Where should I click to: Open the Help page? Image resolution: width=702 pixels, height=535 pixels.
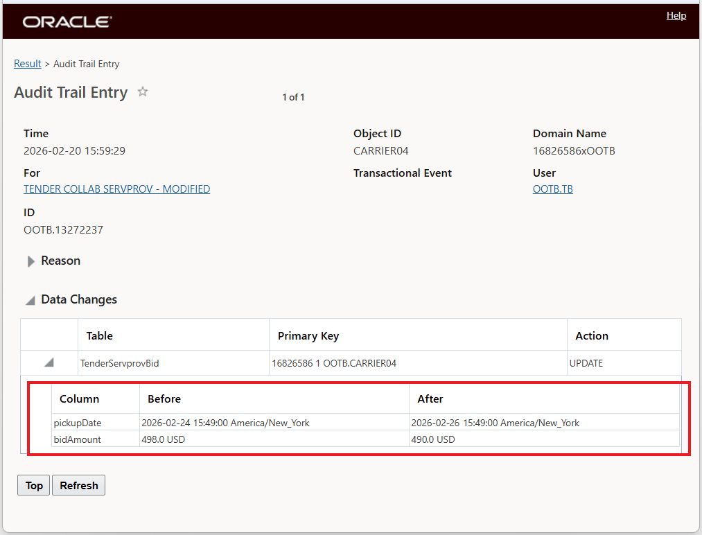(676, 15)
